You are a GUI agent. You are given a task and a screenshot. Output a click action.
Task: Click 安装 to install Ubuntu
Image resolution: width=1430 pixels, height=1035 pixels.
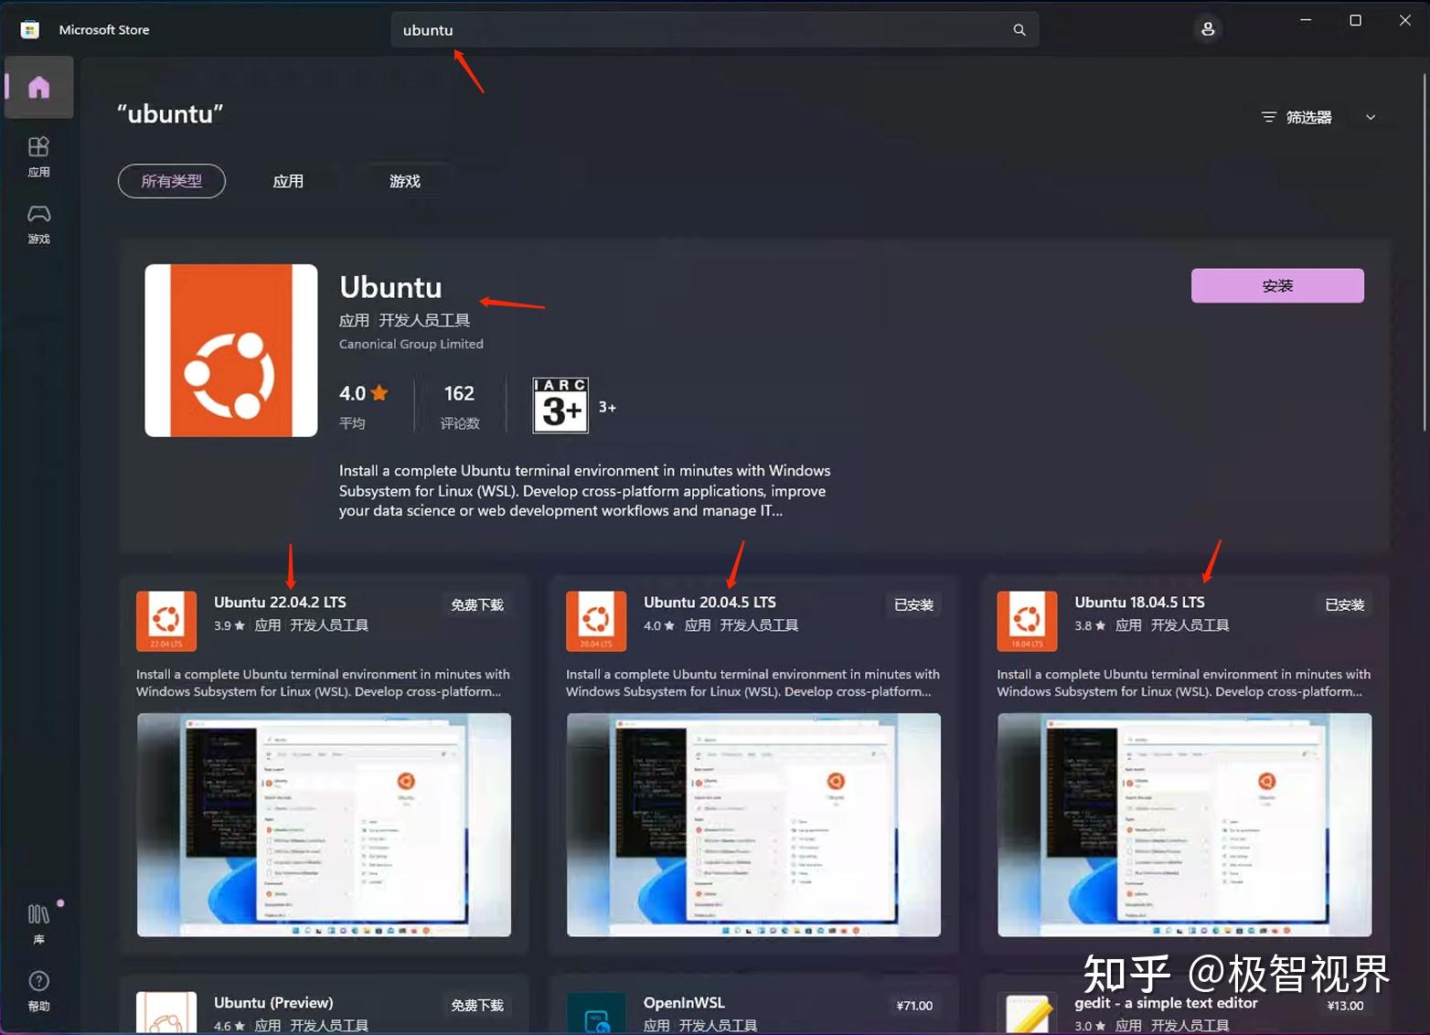pyautogui.click(x=1276, y=285)
